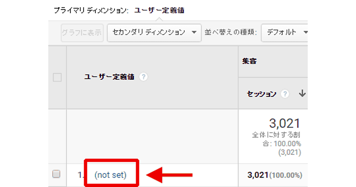Sort by the セッション column header

click(261, 94)
